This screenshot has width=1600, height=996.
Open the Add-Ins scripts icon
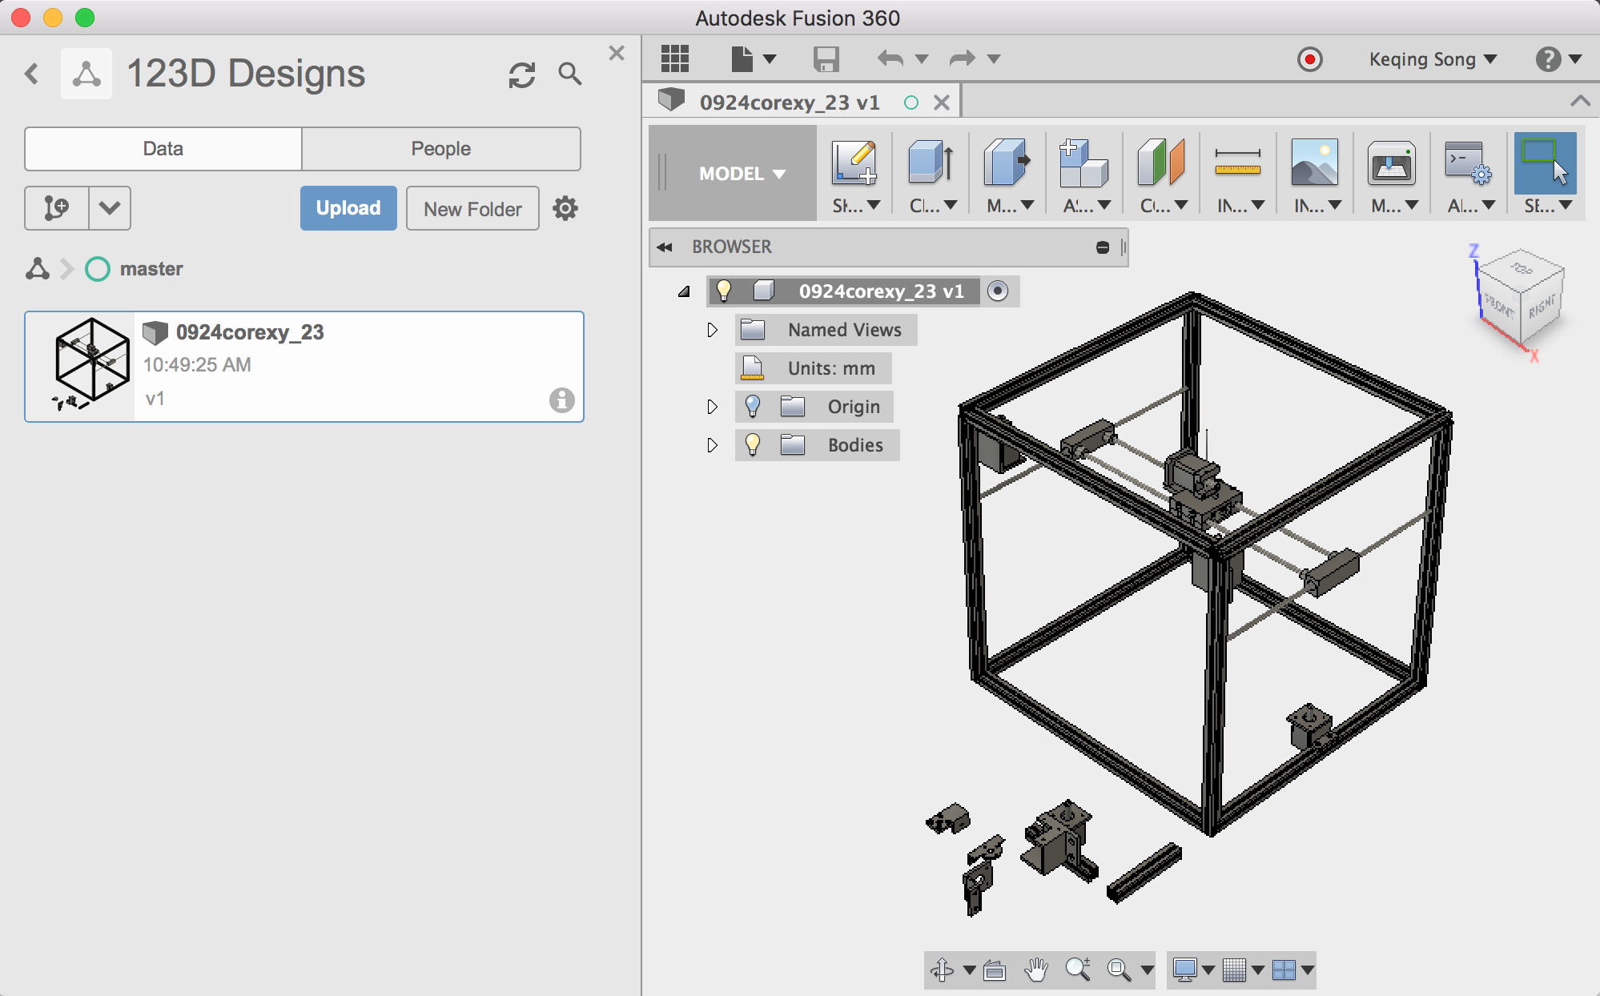1469,166
